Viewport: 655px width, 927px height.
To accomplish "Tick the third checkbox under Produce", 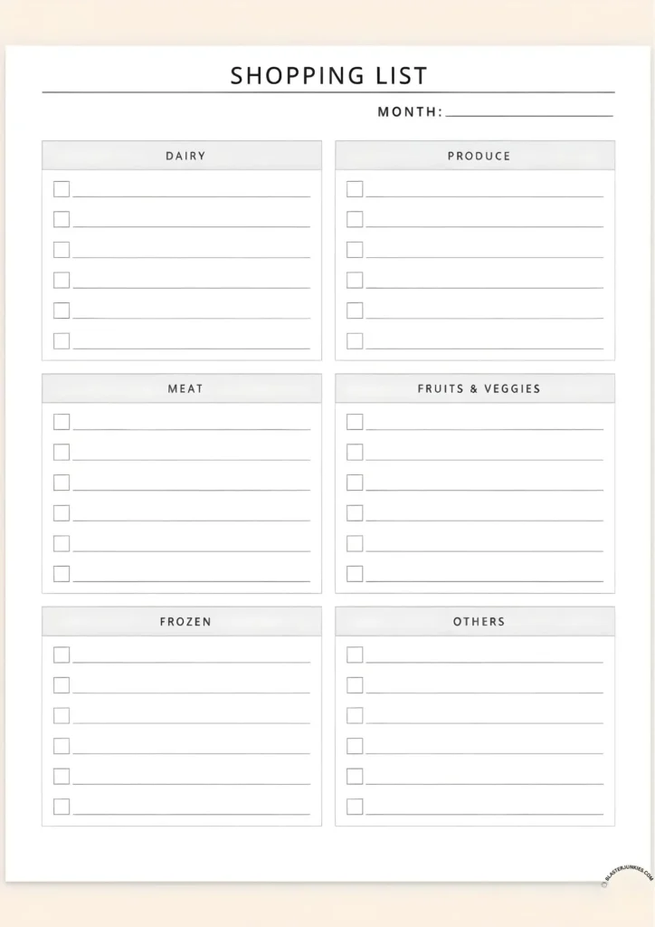I will (355, 250).
